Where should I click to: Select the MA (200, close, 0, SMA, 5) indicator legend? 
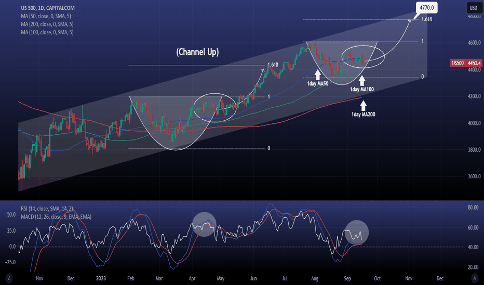coord(47,24)
